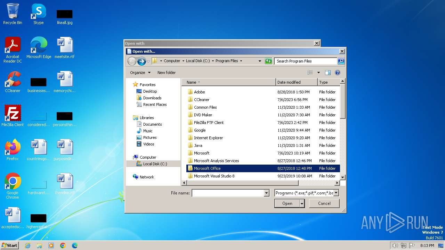445x250 pixels.
Task: Expand the Open button split arrow
Action: point(302,203)
